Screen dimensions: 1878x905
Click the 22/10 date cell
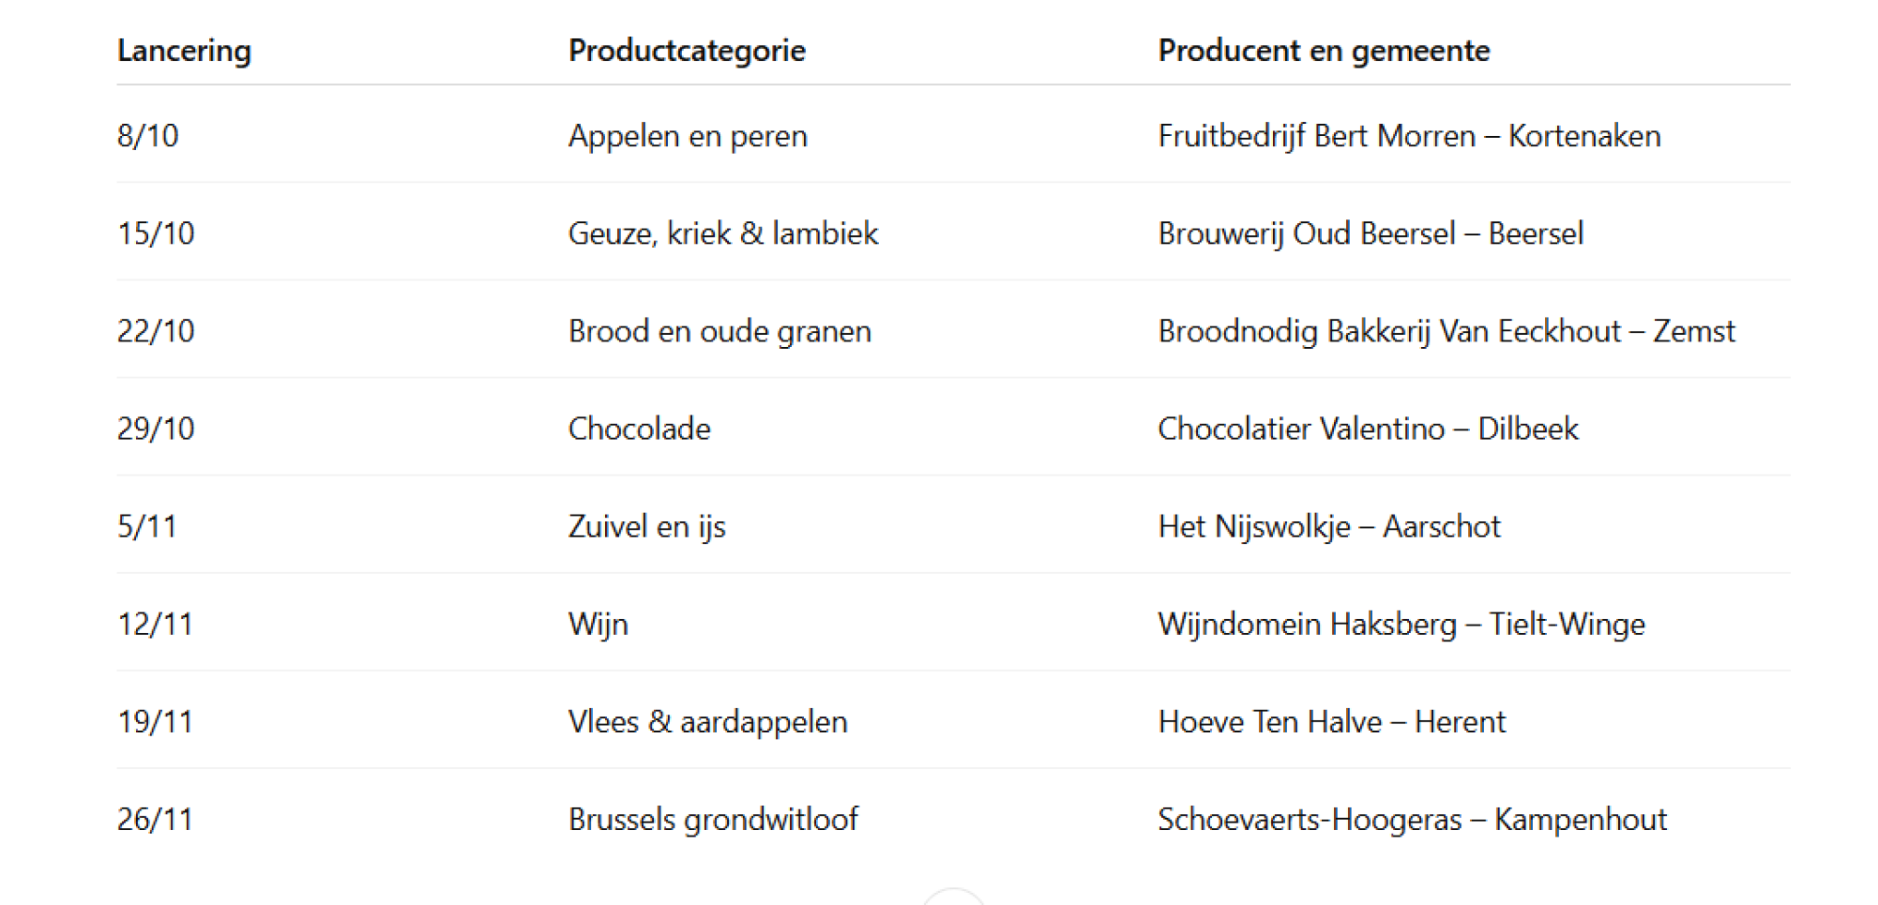click(155, 331)
